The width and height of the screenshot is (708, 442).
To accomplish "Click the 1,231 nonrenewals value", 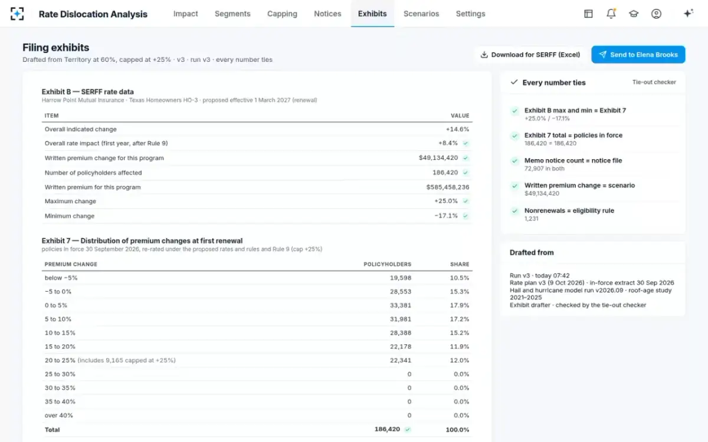I will pos(532,219).
